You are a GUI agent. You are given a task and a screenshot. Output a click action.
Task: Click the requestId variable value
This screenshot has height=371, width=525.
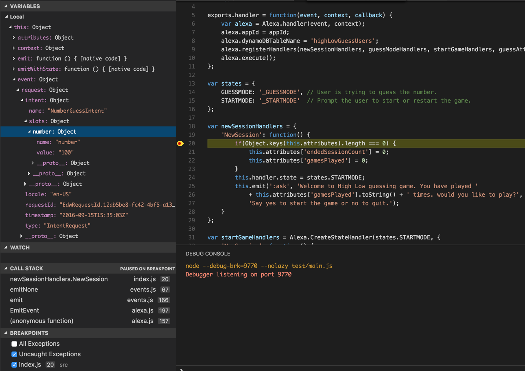pyautogui.click(x=117, y=205)
